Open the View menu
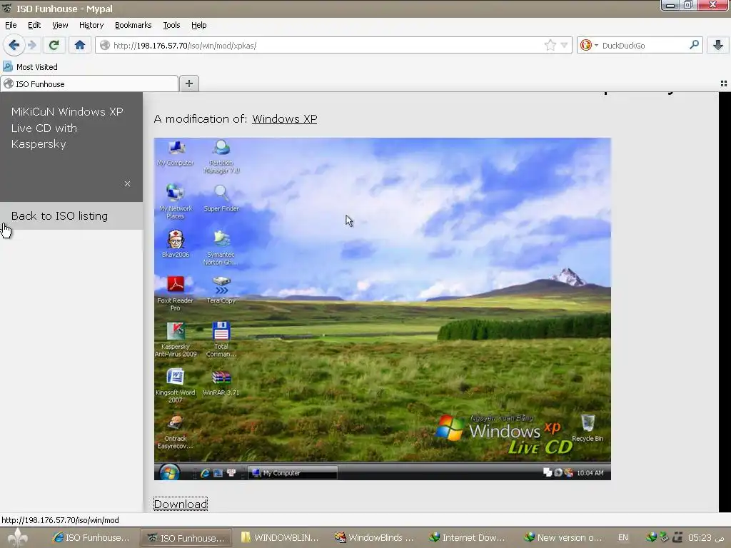 tap(60, 25)
